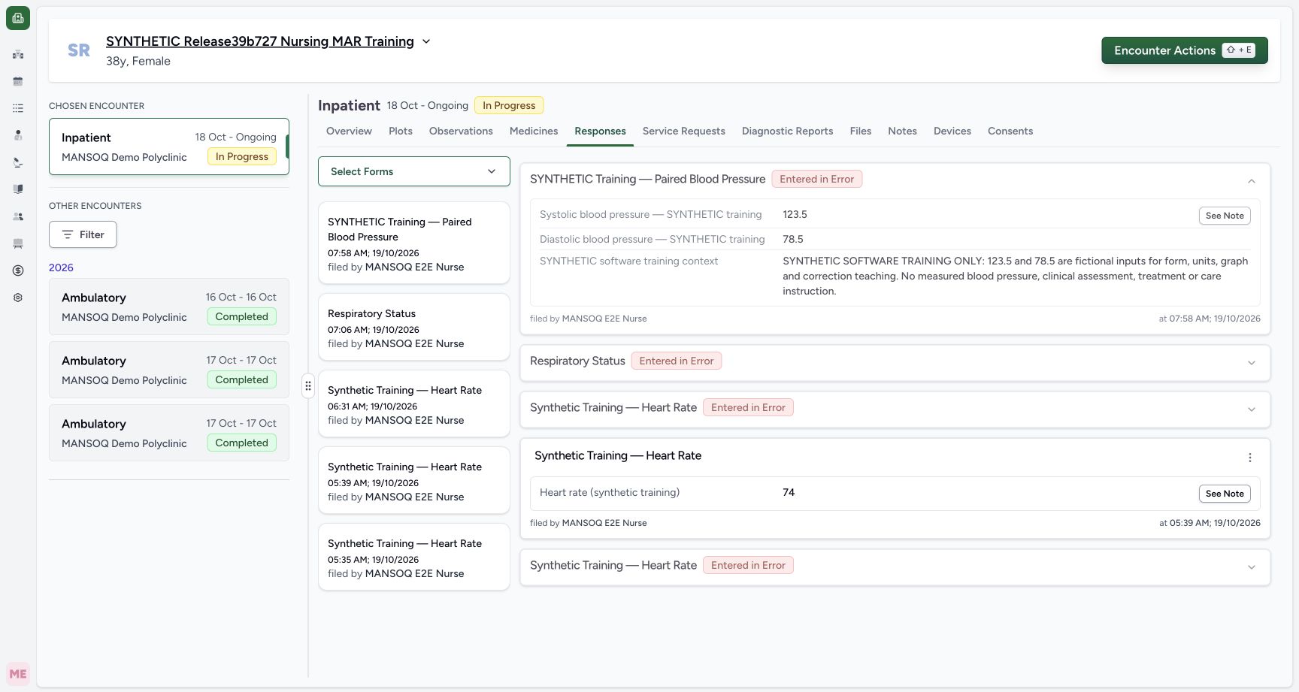Click the green hospital logo icon
This screenshot has height=692, width=1299.
(18, 18)
